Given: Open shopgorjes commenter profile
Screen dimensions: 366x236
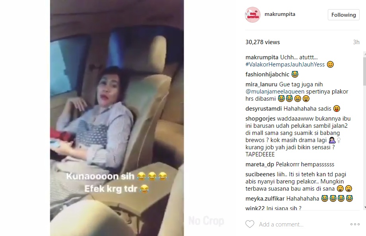Looking at the screenshot, I should (x=261, y=119).
